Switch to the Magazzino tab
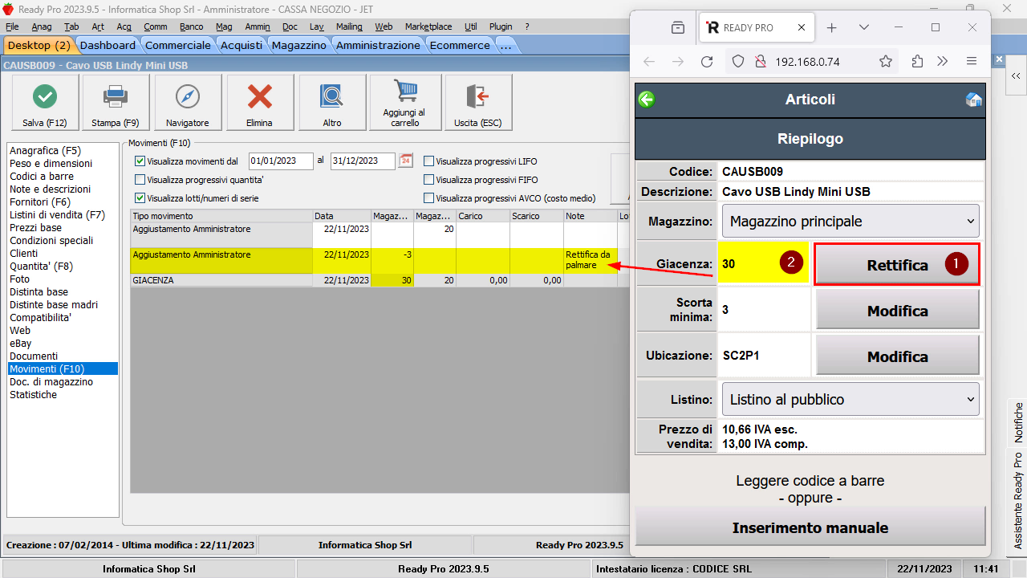This screenshot has width=1027, height=578. [x=298, y=46]
